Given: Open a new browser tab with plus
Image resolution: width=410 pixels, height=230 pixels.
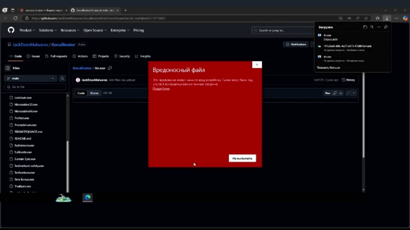Looking at the screenshot, I should [x=126, y=10].
